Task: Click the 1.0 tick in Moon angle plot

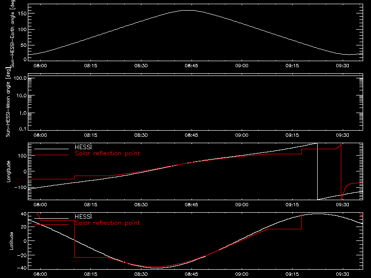Action: pyautogui.click(x=23, y=113)
